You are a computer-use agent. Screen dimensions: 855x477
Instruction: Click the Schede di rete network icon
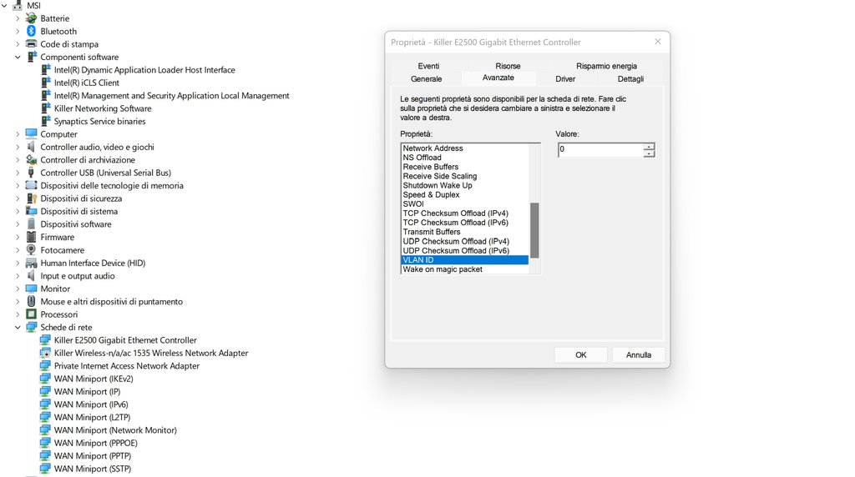point(31,327)
